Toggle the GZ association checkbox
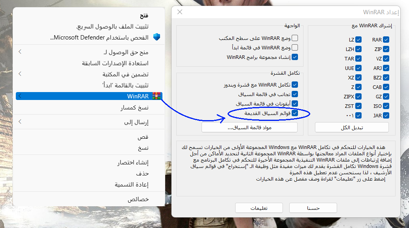Screen dimensions: 409x228 (x=386, y=96)
